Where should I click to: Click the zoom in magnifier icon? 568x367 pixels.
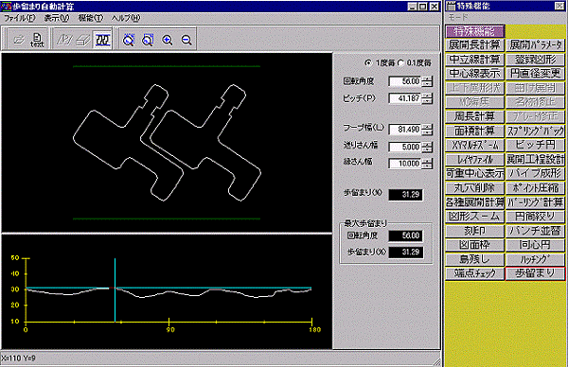click(x=167, y=40)
